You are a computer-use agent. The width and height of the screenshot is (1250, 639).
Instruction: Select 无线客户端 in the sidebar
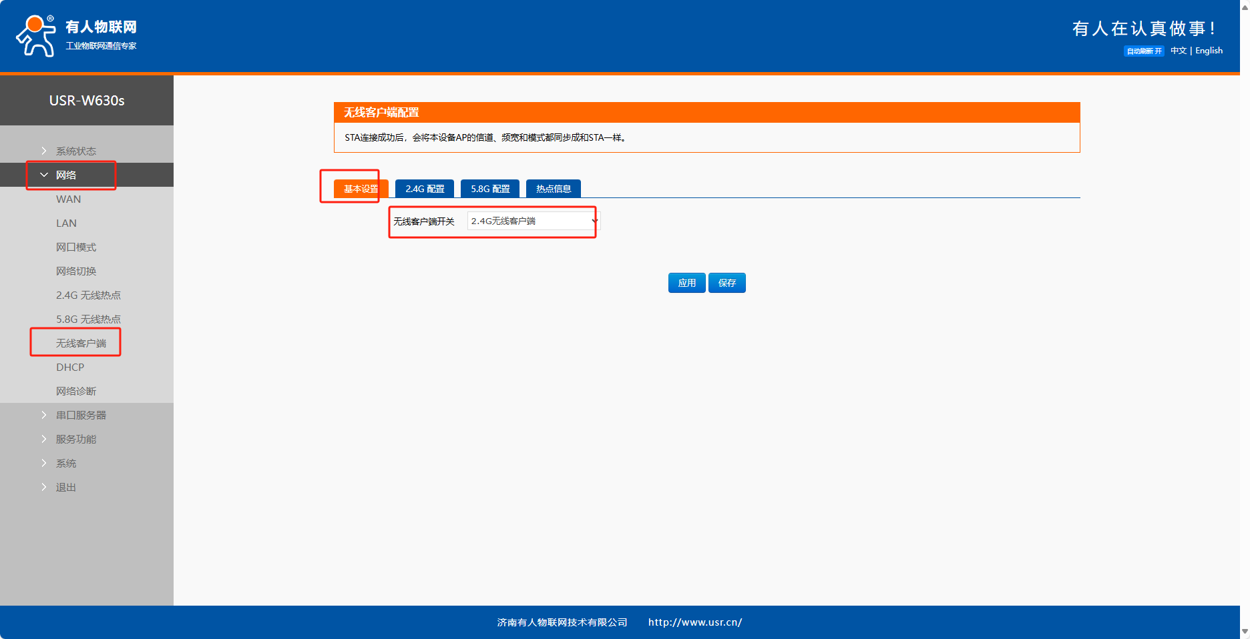(81, 343)
